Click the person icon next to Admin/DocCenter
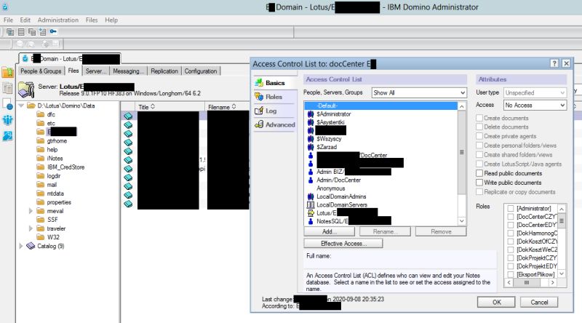The height and width of the screenshot is (323, 582). (311, 180)
